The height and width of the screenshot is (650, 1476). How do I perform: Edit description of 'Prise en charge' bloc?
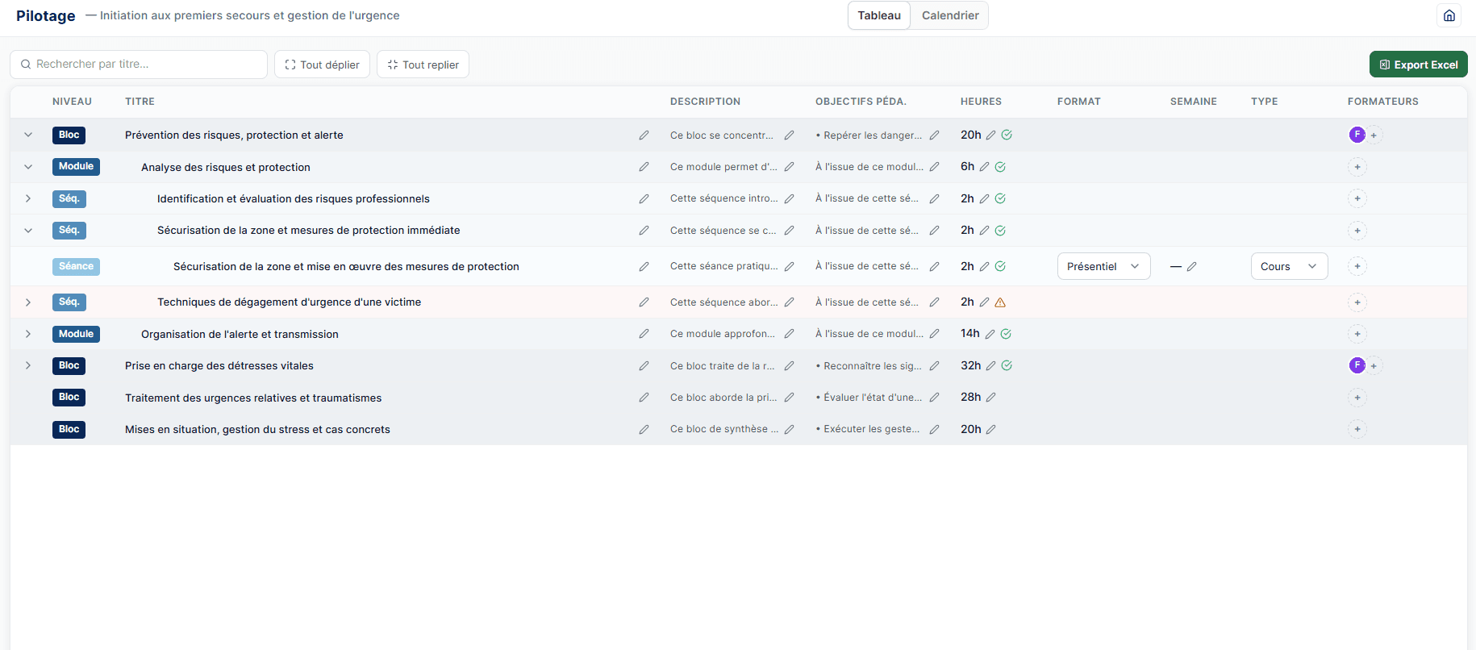[x=789, y=366]
